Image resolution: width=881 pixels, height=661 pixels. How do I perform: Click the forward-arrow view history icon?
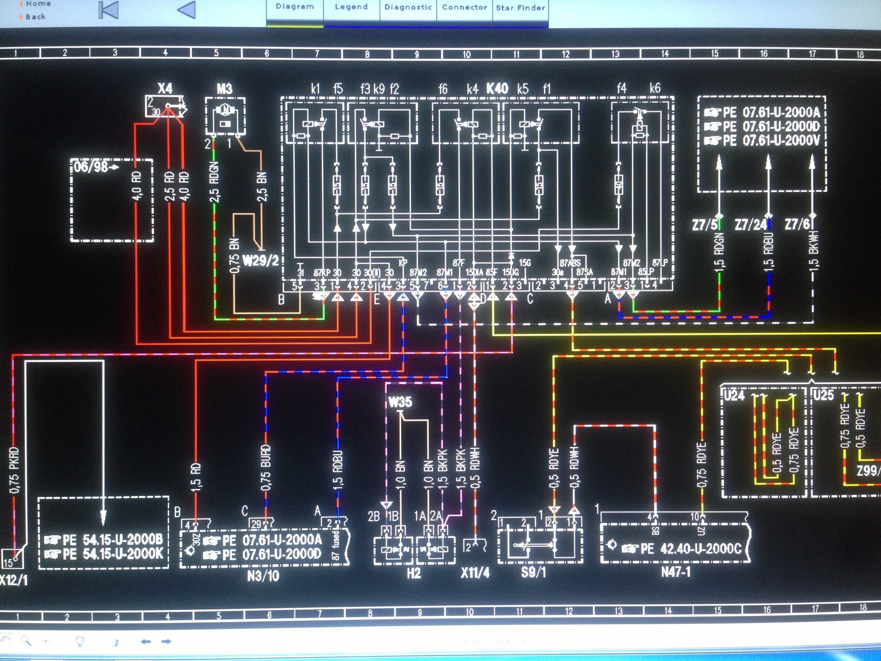click(167, 642)
